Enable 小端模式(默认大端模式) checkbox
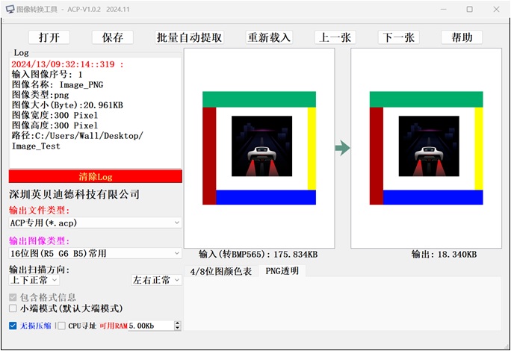The image size is (511, 351). (13, 308)
